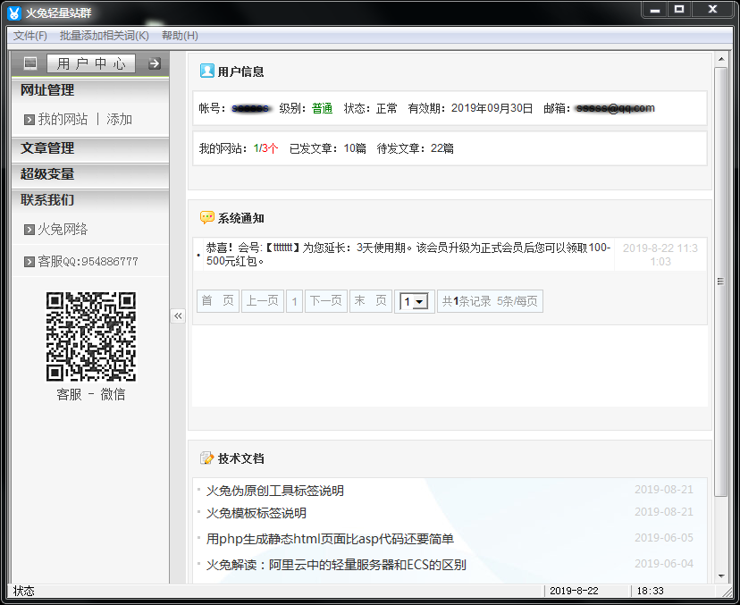Viewport: 740px width, 605px height.
Task: Collapse the sidebar using the « chevron
Action: pyautogui.click(x=178, y=315)
